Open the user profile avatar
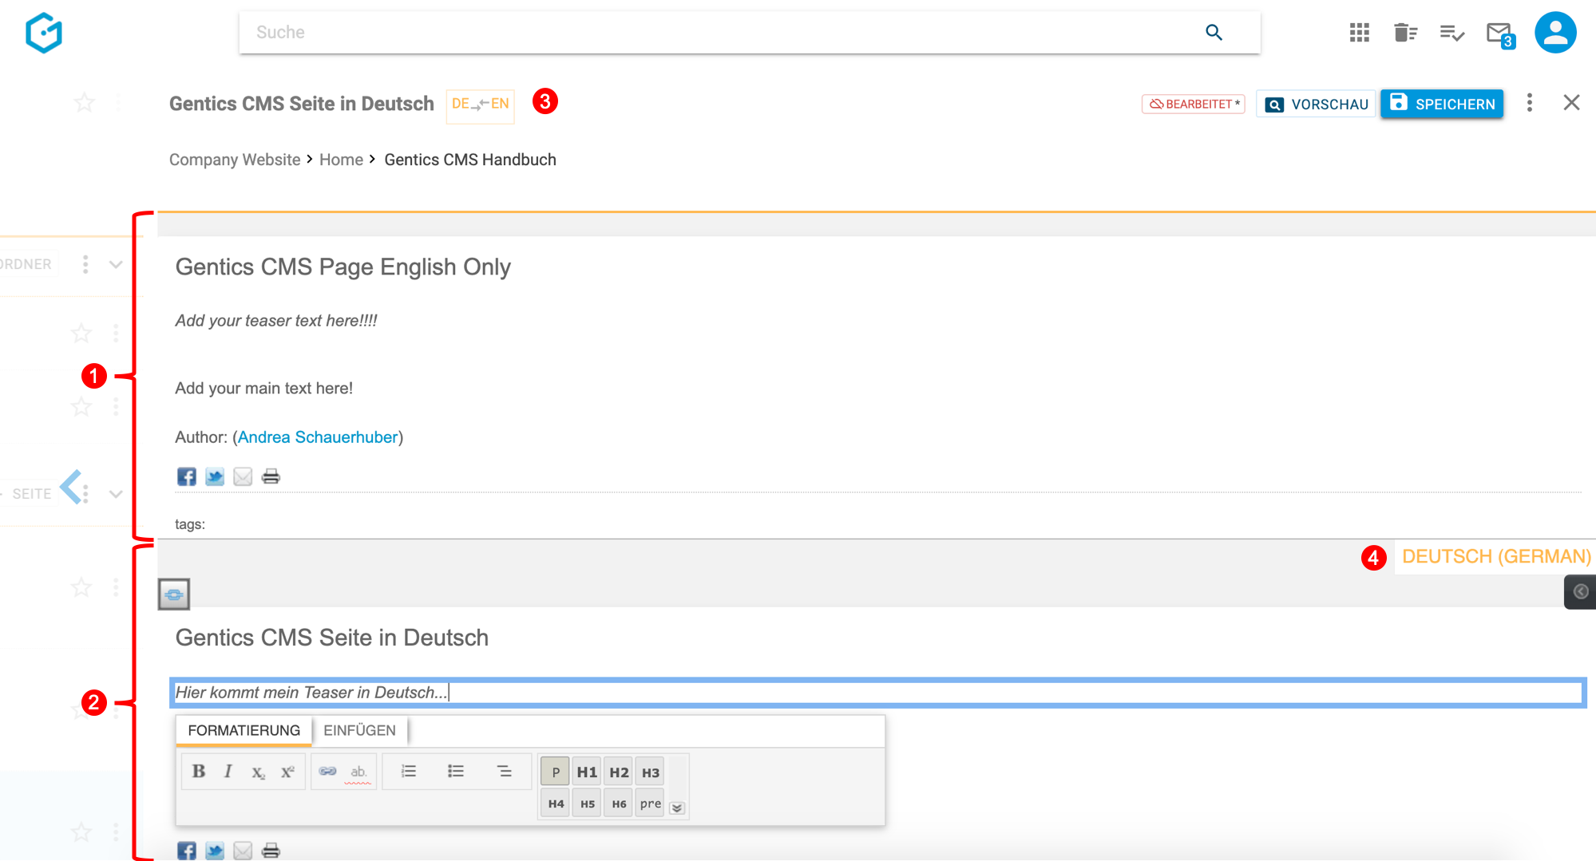The height and width of the screenshot is (861, 1596). pyautogui.click(x=1555, y=33)
